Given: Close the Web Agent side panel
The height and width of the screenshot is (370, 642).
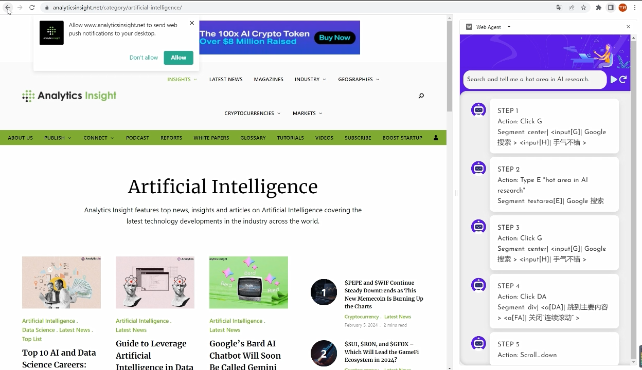Looking at the screenshot, I should point(628,27).
